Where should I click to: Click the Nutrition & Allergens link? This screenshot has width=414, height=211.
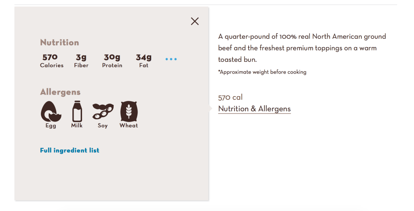tap(254, 109)
